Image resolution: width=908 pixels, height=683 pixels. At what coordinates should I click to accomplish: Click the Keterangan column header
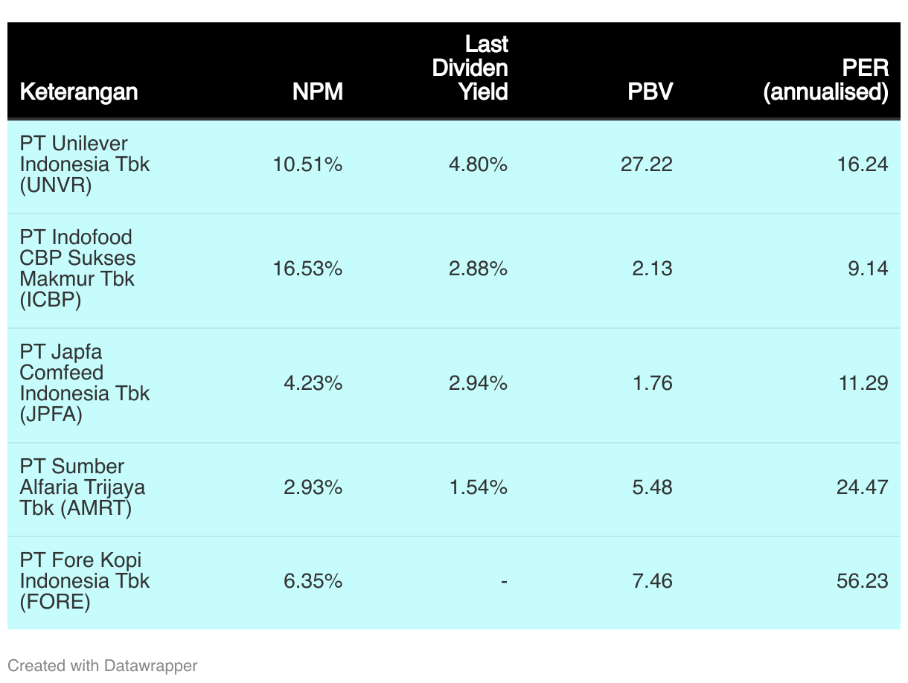pyautogui.click(x=79, y=92)
